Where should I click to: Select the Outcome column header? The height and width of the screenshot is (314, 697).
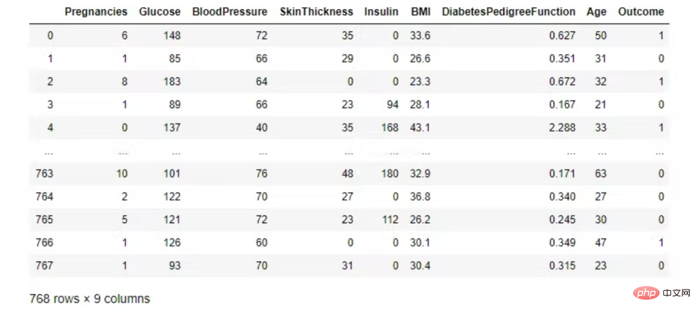click(641, 12)
